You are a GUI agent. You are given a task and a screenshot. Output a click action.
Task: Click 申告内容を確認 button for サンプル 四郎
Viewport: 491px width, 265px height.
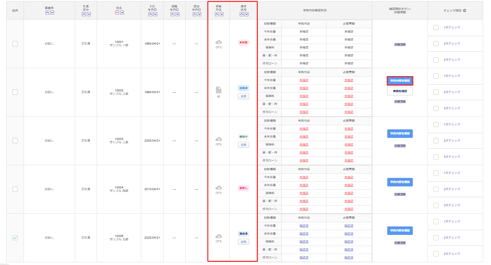(400, 182)
